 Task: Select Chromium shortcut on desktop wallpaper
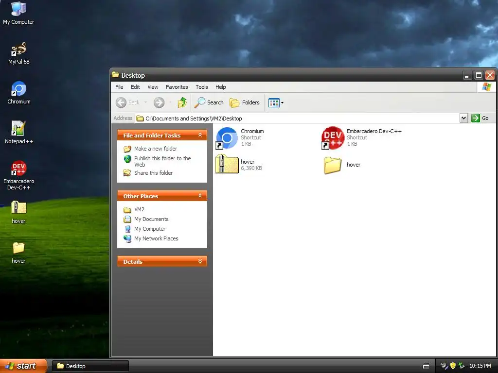19,93
